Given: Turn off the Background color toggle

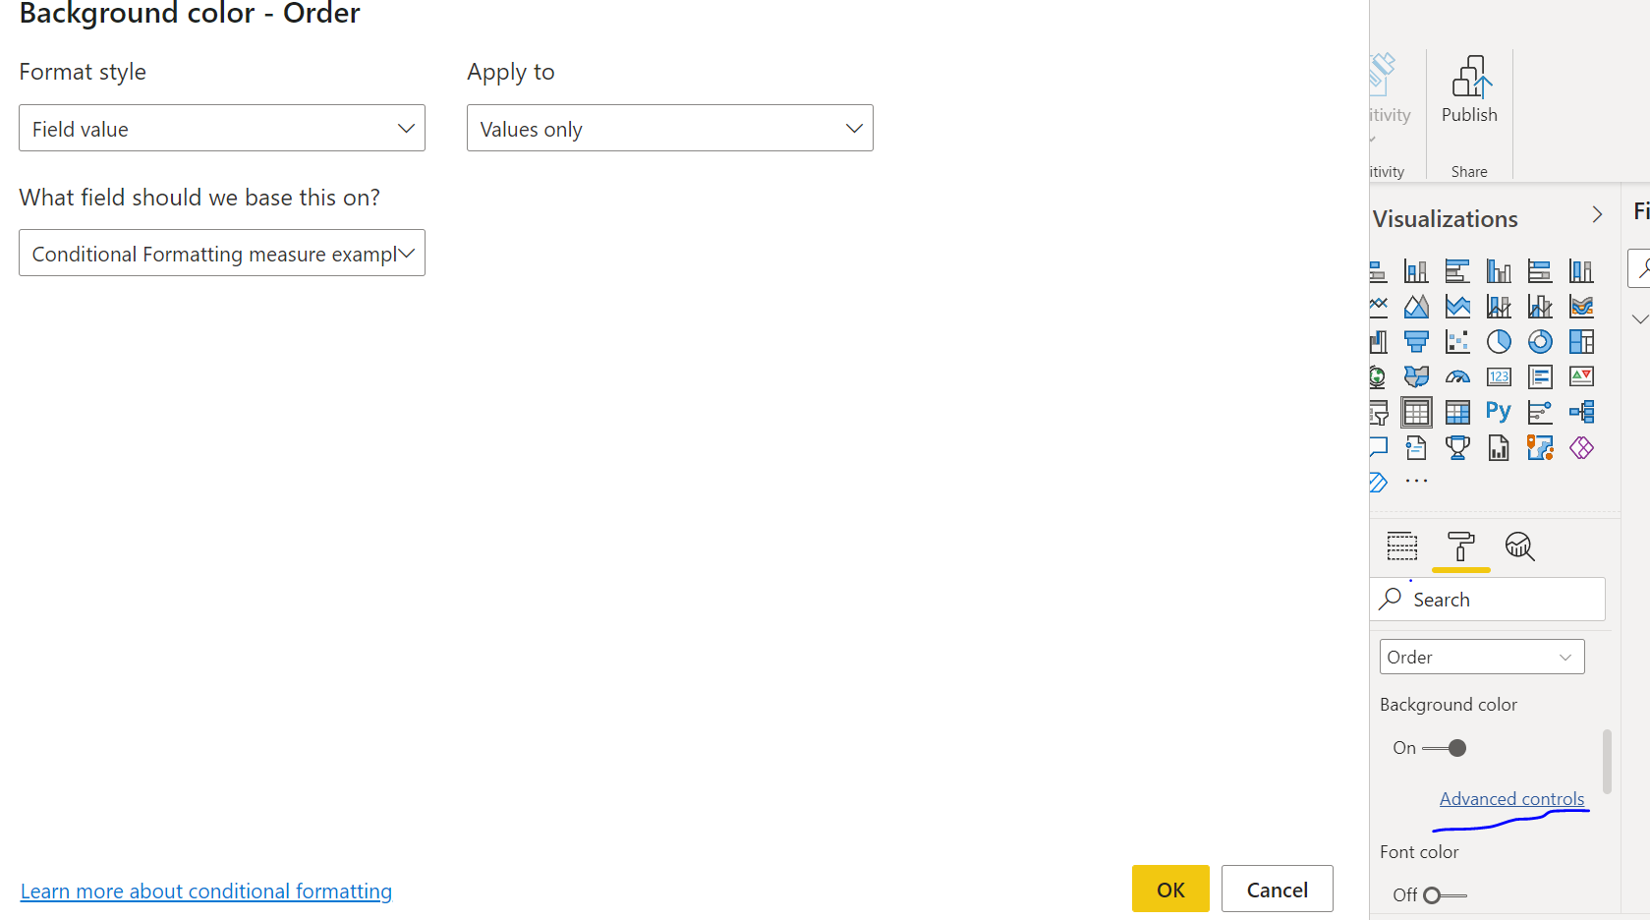Looking at the screenshot, I should (1445, 748).
